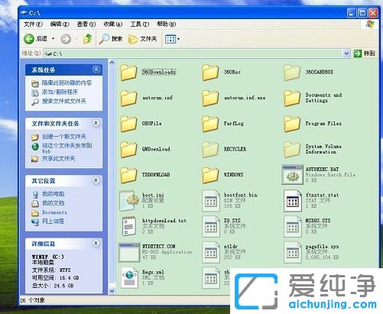Toggle the Folders pane button
The height and width of the screenshot is (314, 383).
click(142, 39)
